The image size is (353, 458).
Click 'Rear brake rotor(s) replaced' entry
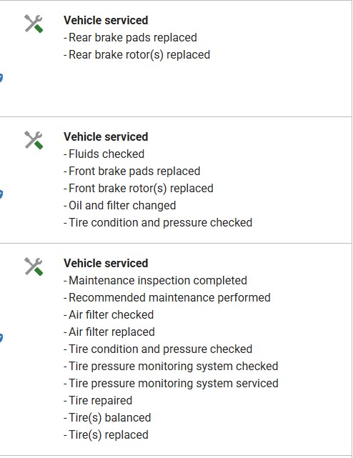(136, 55)
